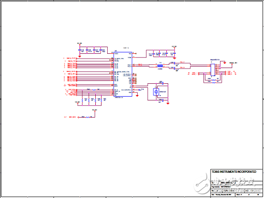Screen dimensions: 264x198
Task: Select the leftmost pull-up resistor below the IC
Action: (x=82, y=100)
